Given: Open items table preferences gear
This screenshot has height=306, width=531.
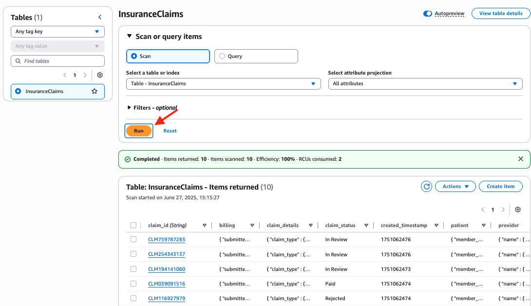Looking at the screenshot, I should coord(518,210).
